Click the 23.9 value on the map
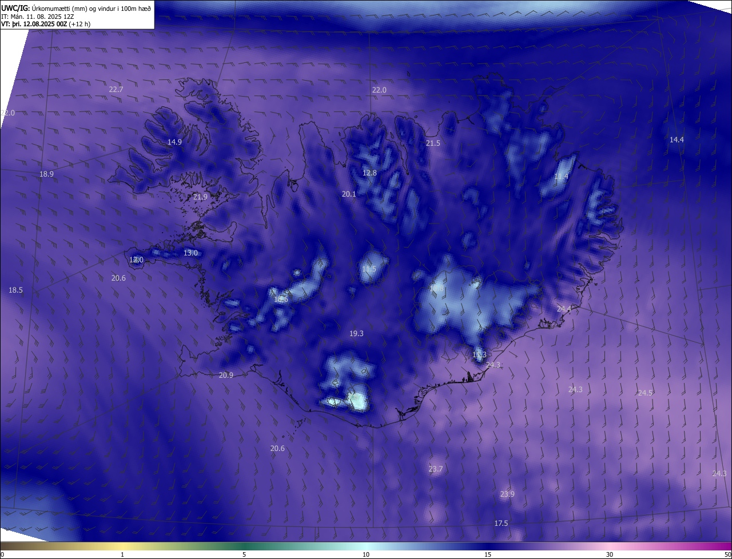732x559 pixels. point(507,494)
